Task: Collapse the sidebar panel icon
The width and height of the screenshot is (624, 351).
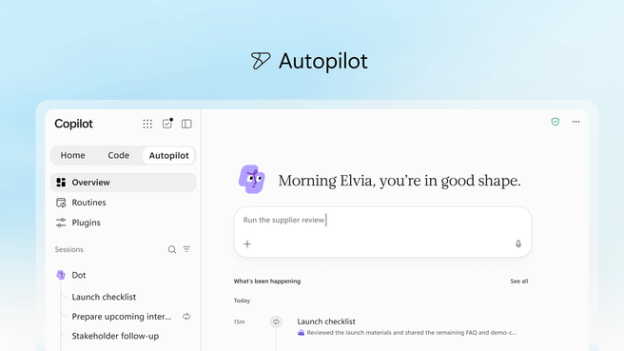Action: pos(186,124)
